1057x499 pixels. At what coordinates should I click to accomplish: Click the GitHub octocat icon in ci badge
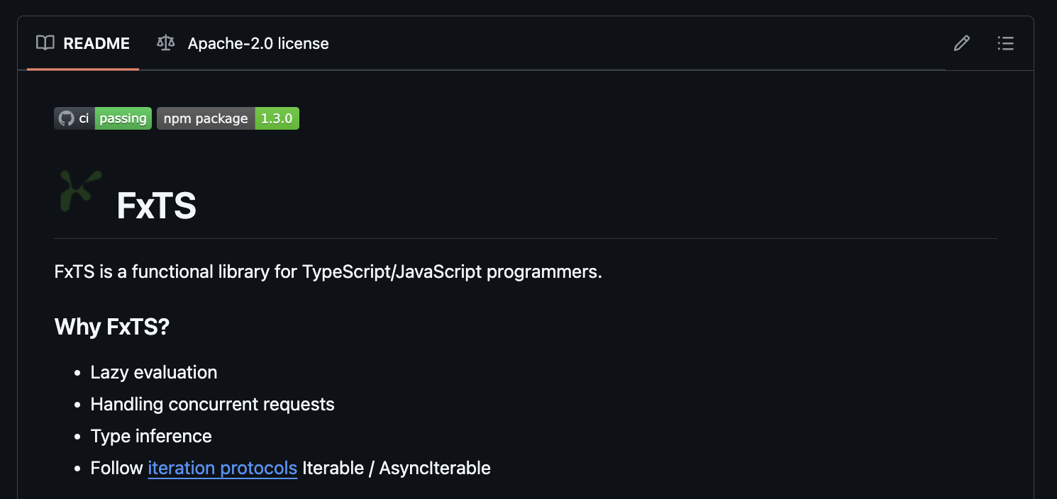pyautogui.click(x=66, y=118)
